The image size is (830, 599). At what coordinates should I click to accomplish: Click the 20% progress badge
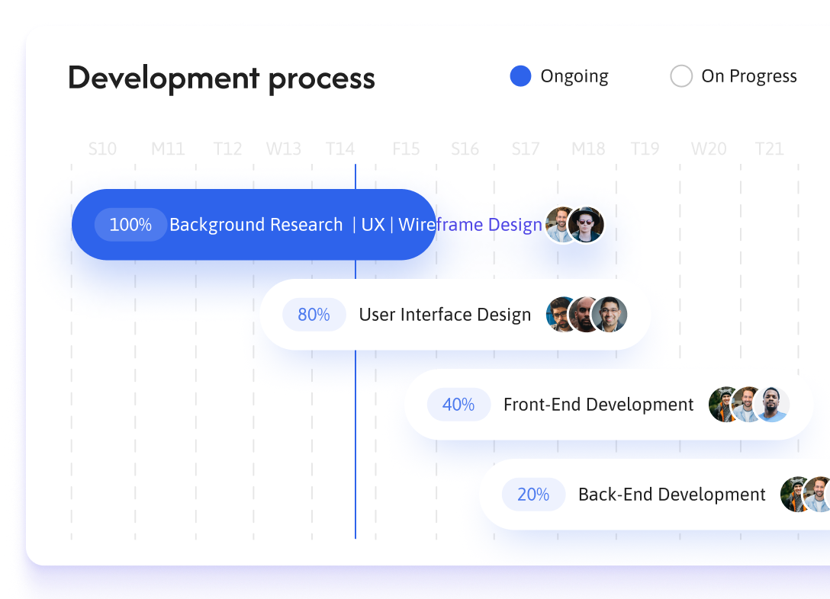click(533, 495)
